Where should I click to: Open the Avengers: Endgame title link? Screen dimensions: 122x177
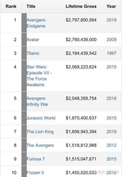click(36, 23)
